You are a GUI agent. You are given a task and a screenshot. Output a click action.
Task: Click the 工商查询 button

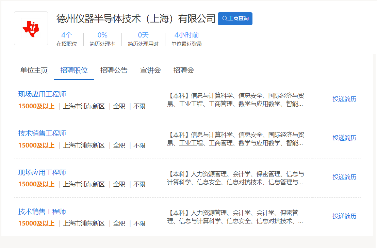pos(235,18)
